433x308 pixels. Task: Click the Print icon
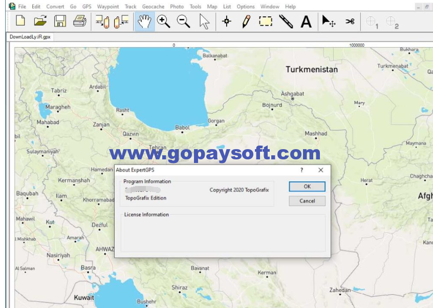(x=80, y=21)
